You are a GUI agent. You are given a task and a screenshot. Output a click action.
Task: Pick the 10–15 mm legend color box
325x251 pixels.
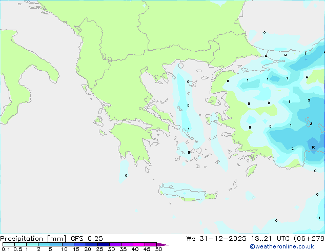point(68,244)
